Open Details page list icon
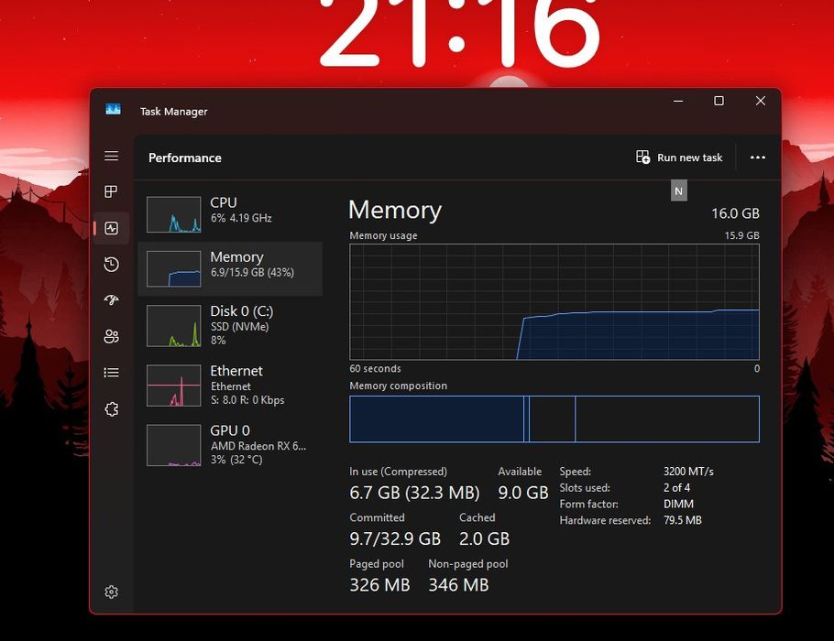 (x=111, y=373)
